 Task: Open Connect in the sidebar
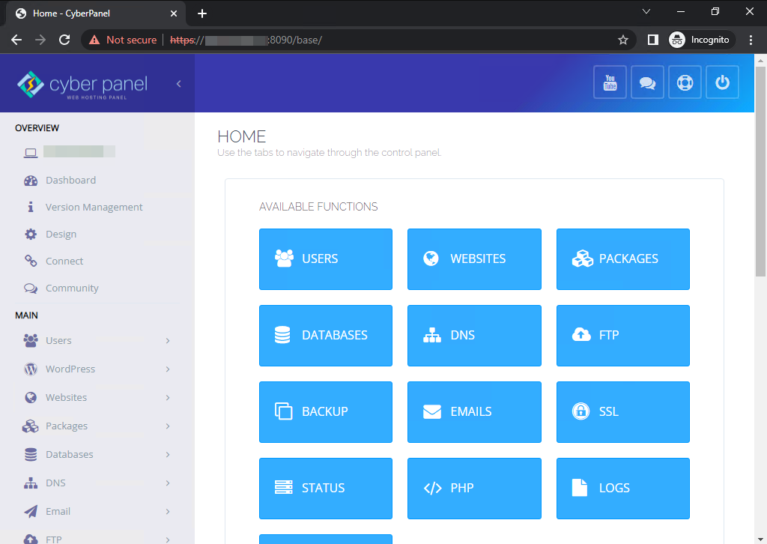click(x=64, y=262)
